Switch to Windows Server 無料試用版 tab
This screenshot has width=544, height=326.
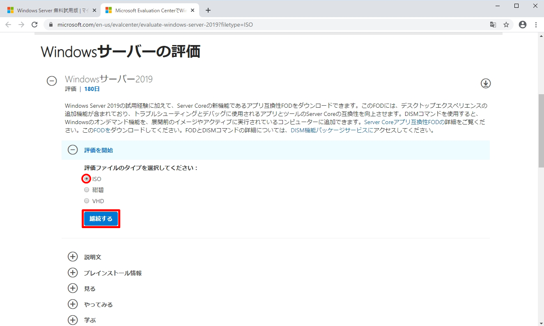tap(51, 10)
